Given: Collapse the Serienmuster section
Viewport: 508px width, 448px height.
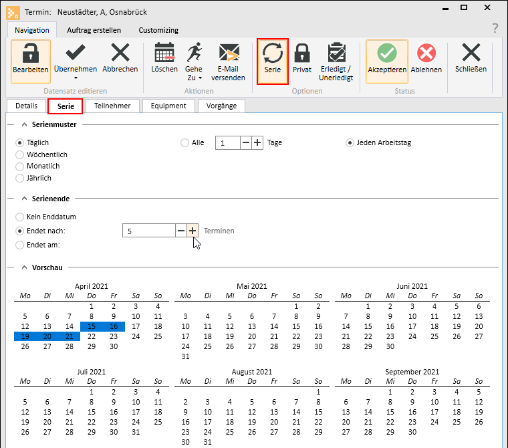Looking at the screenshot, I should 25,124.
